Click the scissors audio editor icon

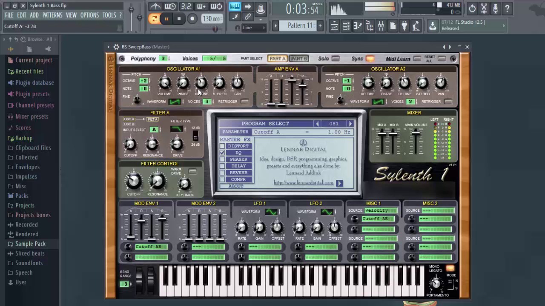484,8
